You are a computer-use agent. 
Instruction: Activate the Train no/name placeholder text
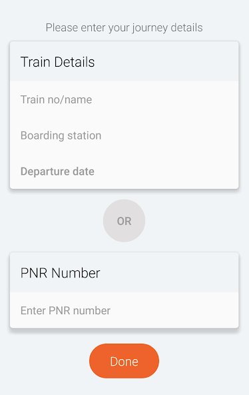tap(57, 99)
